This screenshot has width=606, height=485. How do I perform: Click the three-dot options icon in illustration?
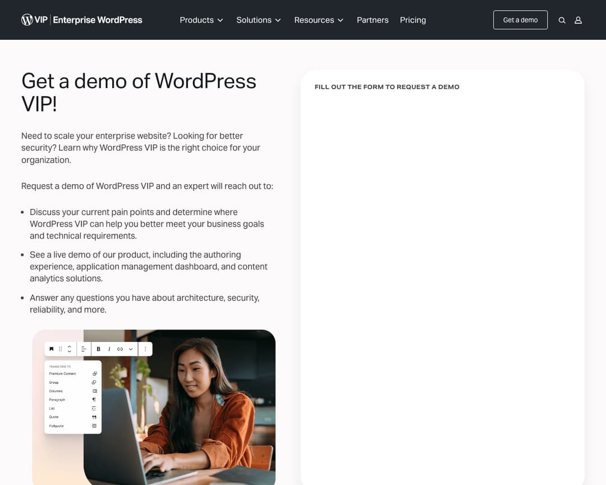tap(145, 349)
